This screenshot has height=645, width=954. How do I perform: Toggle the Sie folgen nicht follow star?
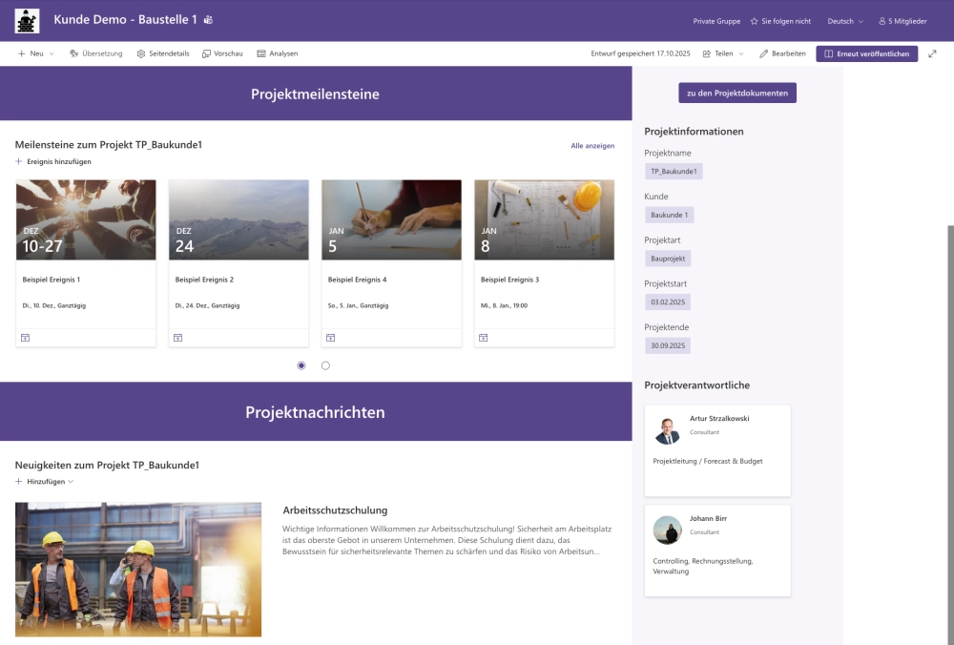tap(756, 20)
